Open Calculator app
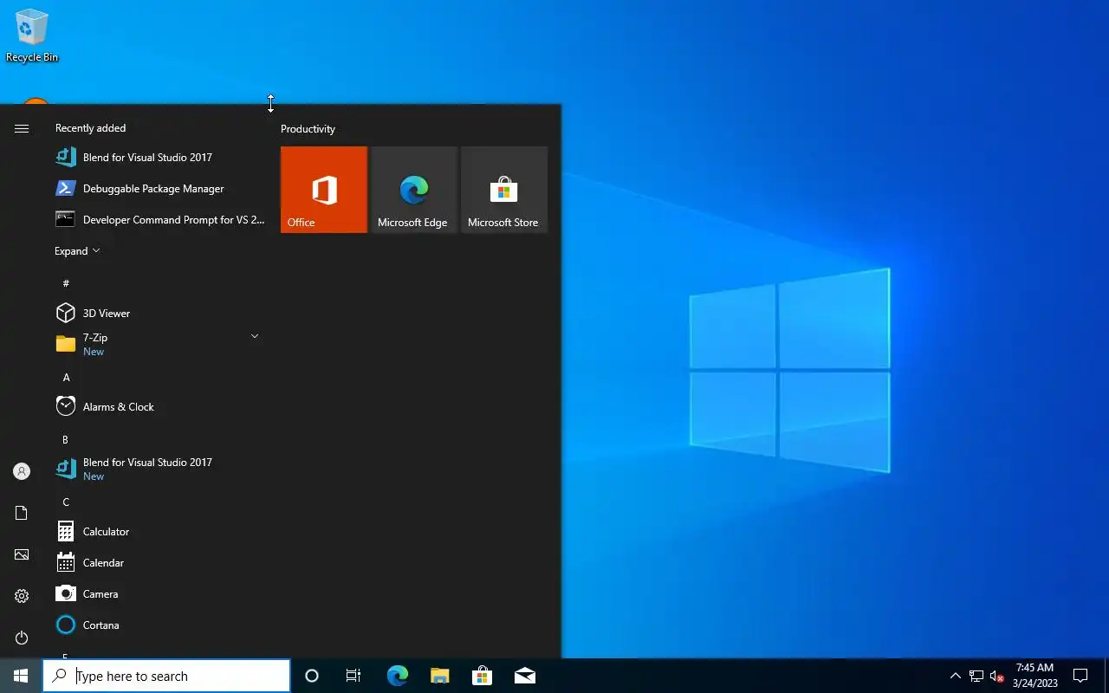The height and width of the screenshot is (693, 1109). [160, 532]
